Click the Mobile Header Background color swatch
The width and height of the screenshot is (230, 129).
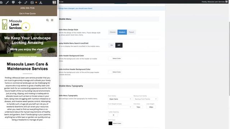[110, 58]
